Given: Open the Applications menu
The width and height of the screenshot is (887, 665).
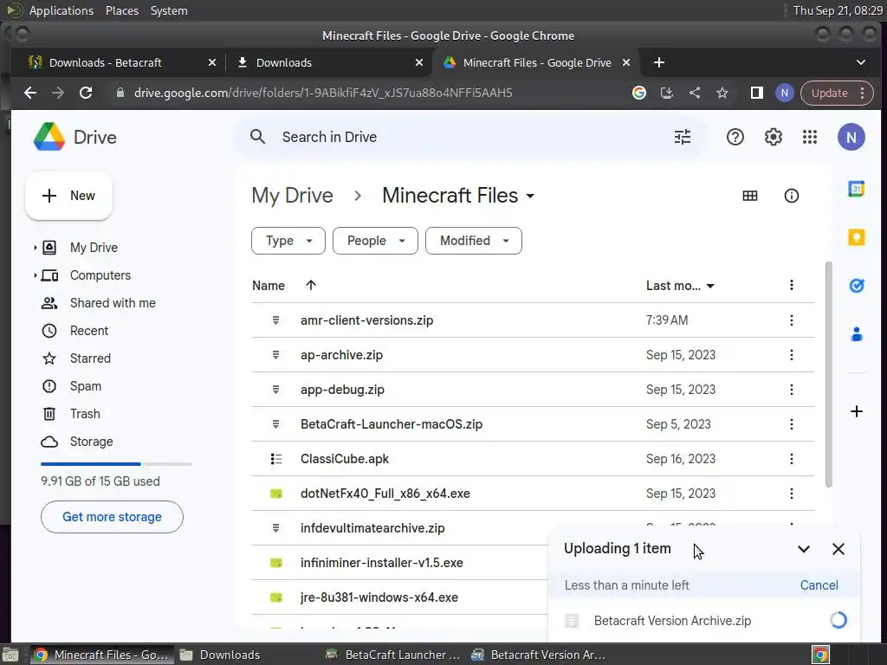Looking at the screenshot, I should click(62, 10).
